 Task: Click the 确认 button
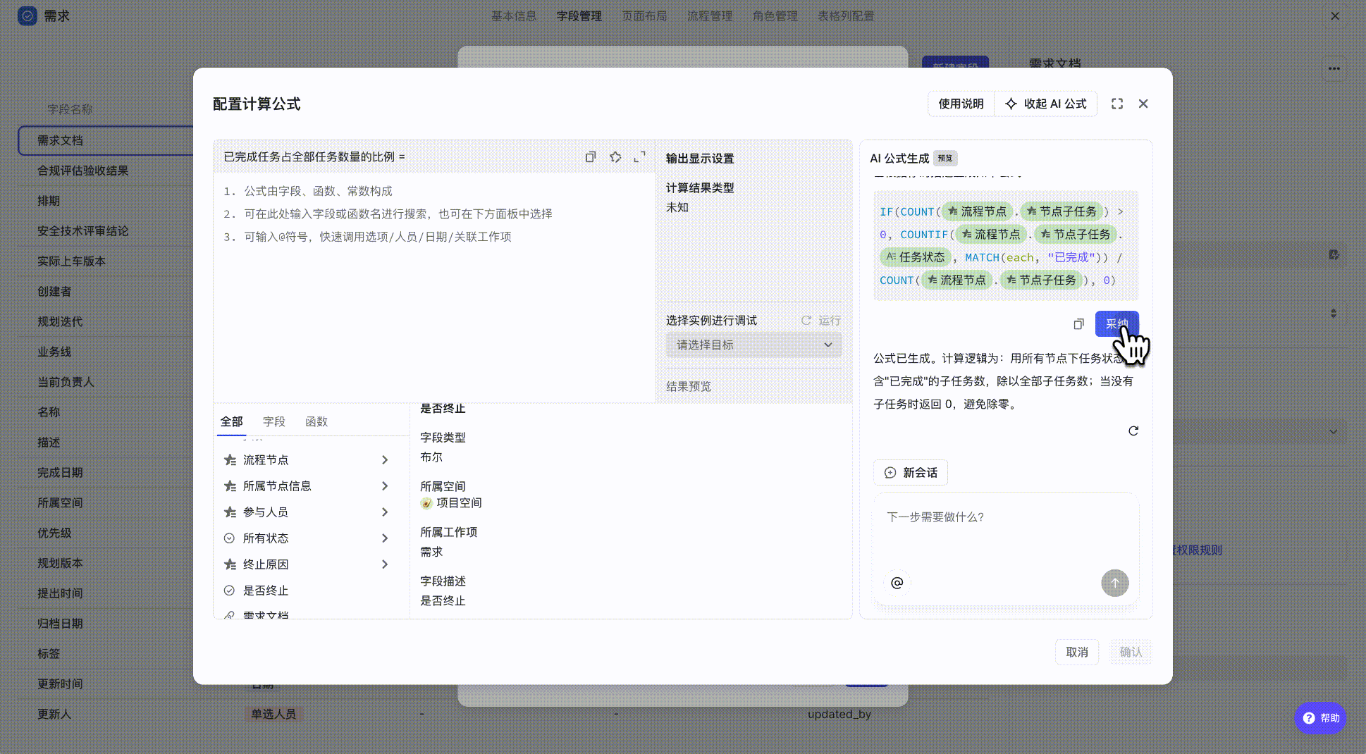[1131, 653]
